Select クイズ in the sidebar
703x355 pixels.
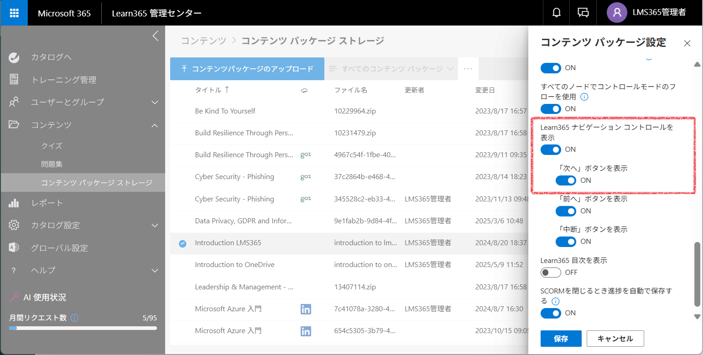(52, 146)
